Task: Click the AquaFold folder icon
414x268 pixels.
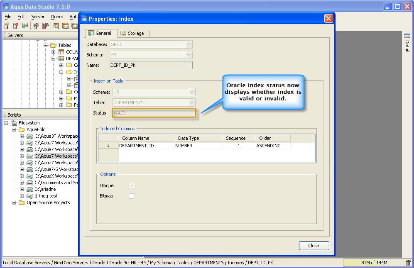Action: click(x=22, y=129)
